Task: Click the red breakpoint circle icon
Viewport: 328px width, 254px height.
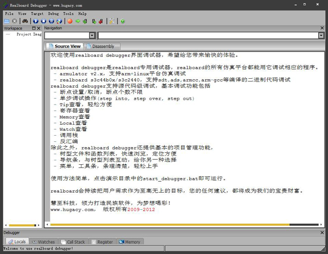Action: (x=70, y=21)
